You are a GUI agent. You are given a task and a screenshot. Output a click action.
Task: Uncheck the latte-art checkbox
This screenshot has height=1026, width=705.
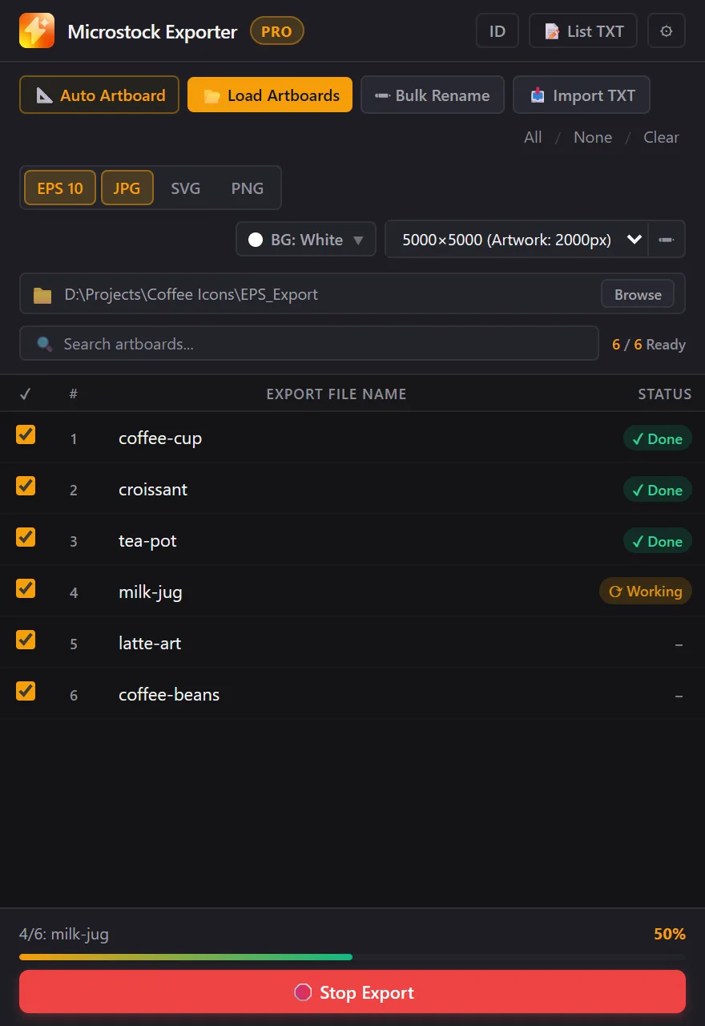point(26,640)
